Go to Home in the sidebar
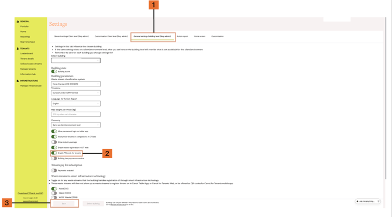Viewport: 392px width, 217px height. 23,32
